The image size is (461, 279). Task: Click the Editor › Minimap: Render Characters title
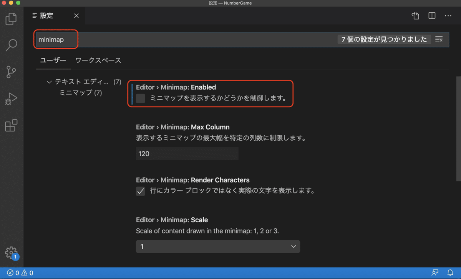coord(192,180)
